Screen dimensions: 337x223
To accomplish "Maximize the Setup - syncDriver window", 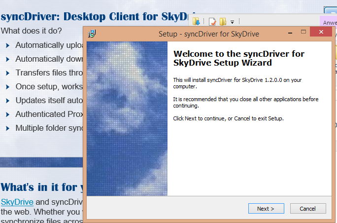I will tap(303, 32).
